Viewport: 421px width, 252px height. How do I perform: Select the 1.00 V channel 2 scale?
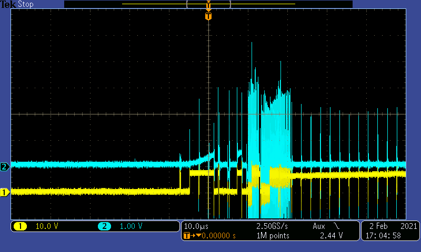pos(131,226)
